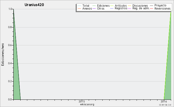Click the 2016 x-axis label

[x=164, y=102]
